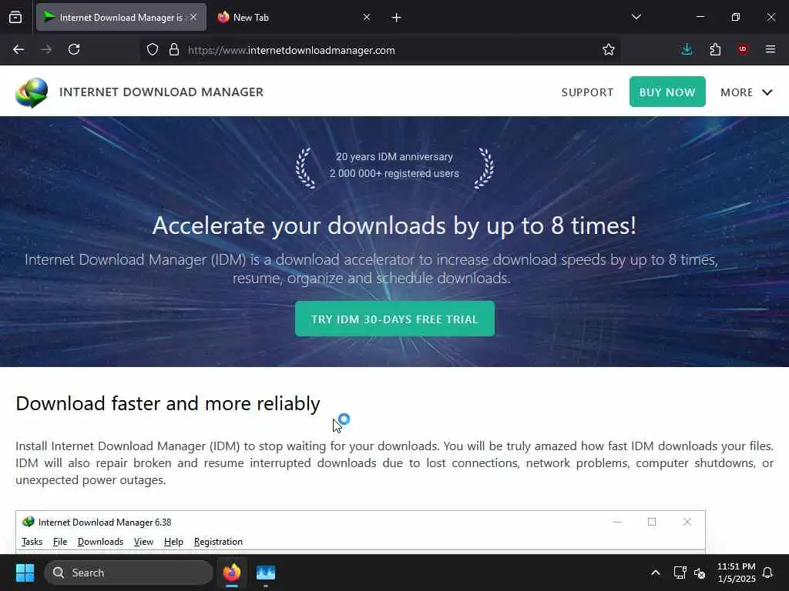Screen dimensions: 789x591
Task: Open a new tab with plus button
Action: (397, 18)
